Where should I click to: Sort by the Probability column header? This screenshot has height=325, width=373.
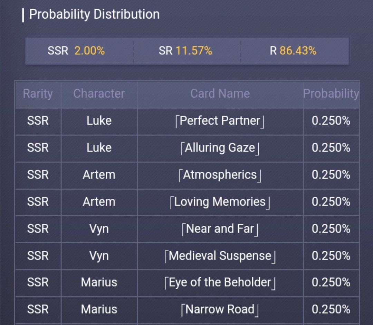(331, 93)
